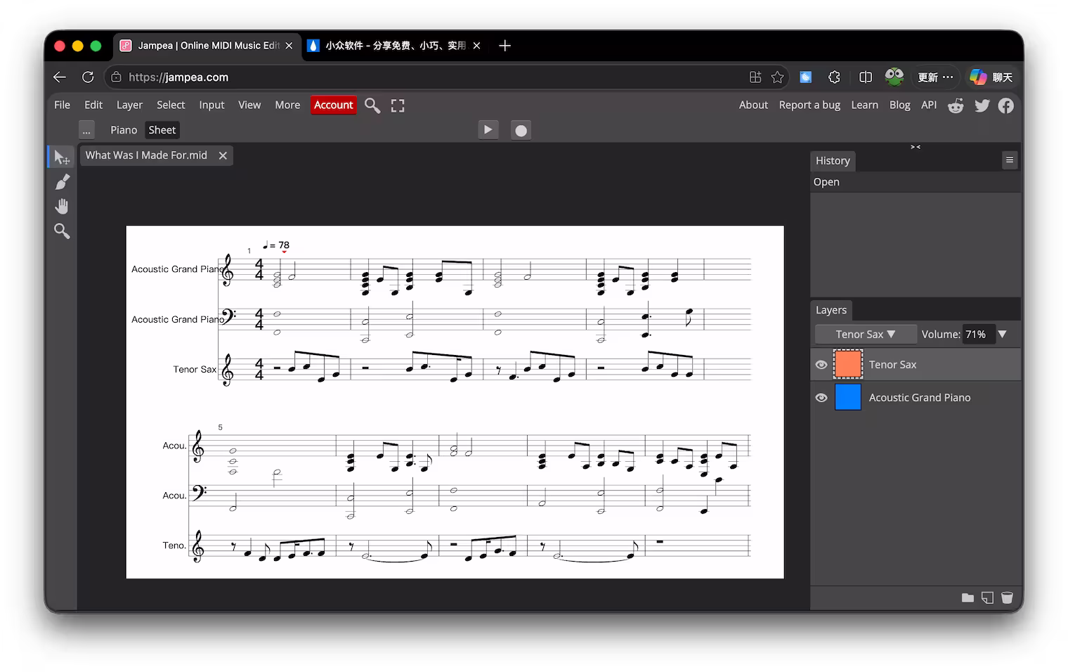
Task: Open the History panel menu icon
Action: [1010, 160]
